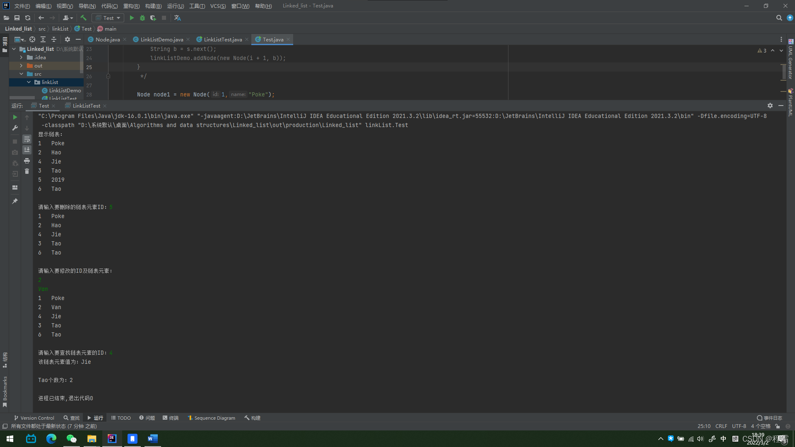
Task: Toggle scroll to end of console
Action: (x=27, y=150)
